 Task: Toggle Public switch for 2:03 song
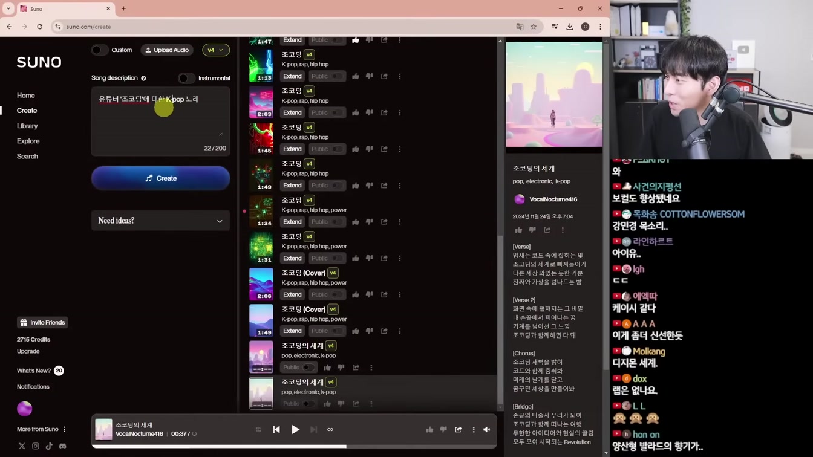coord(336,112)
